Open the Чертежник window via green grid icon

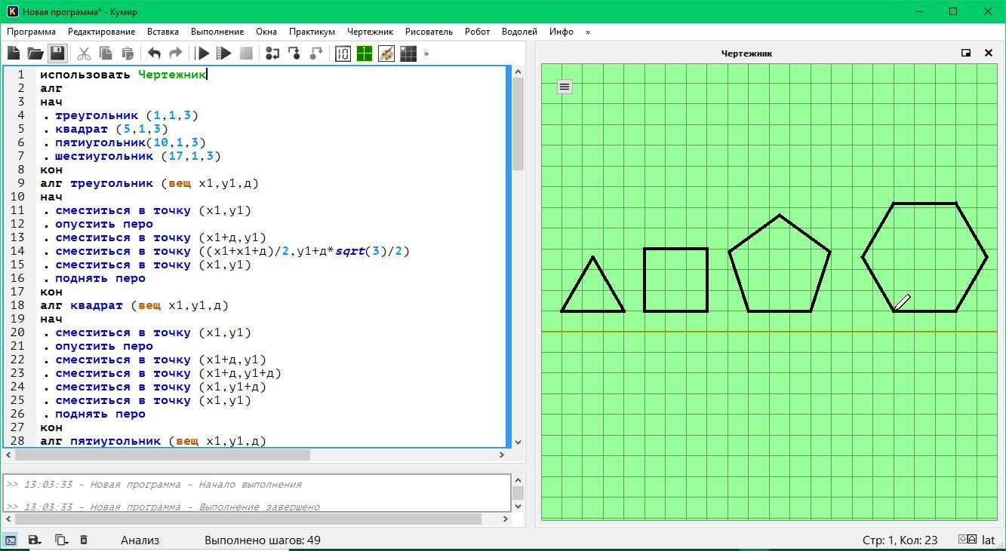pos(365,54)
